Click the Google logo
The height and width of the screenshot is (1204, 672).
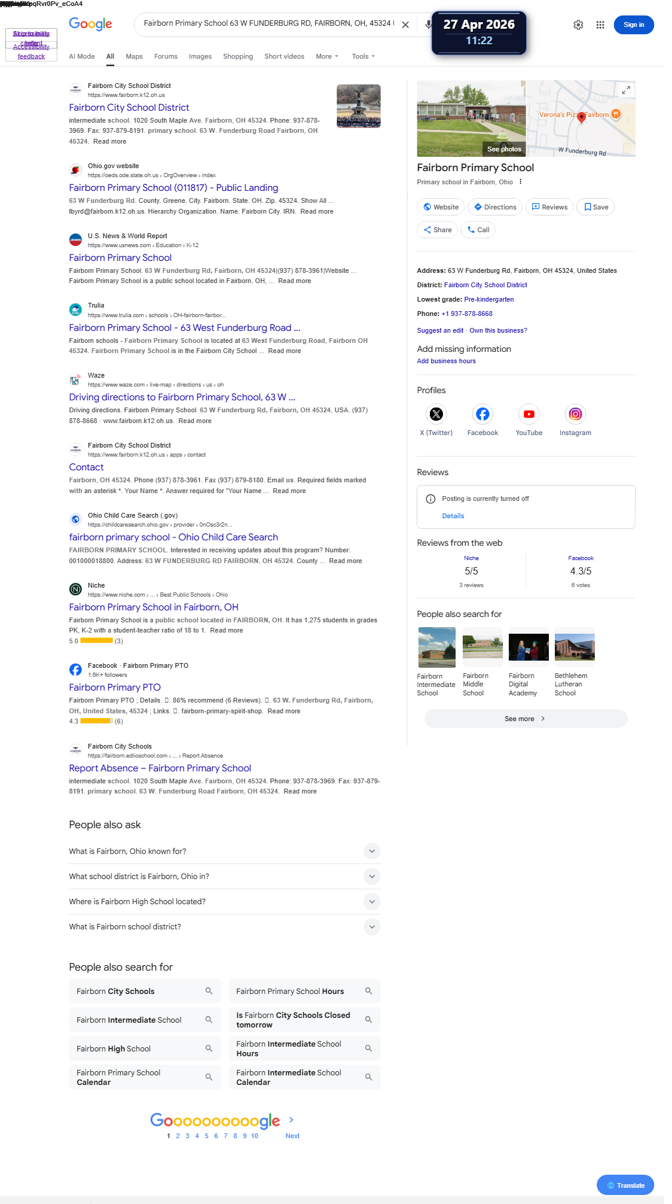click(x=90, y=24)
